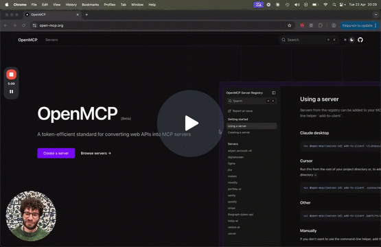Open the Window menu

(x=137, y=5)
